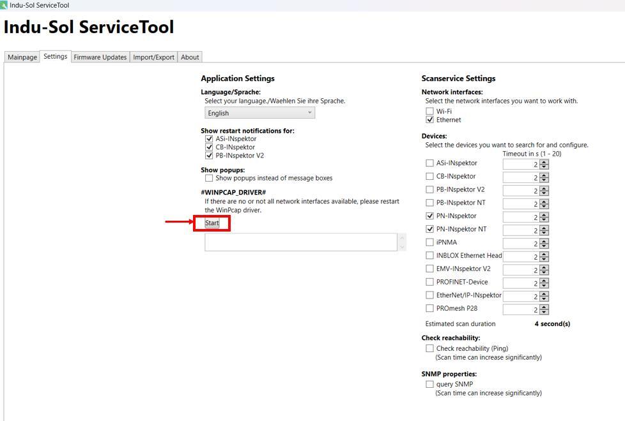Open the English language dropdown
625x421 pixels.
tap(259, 113)
